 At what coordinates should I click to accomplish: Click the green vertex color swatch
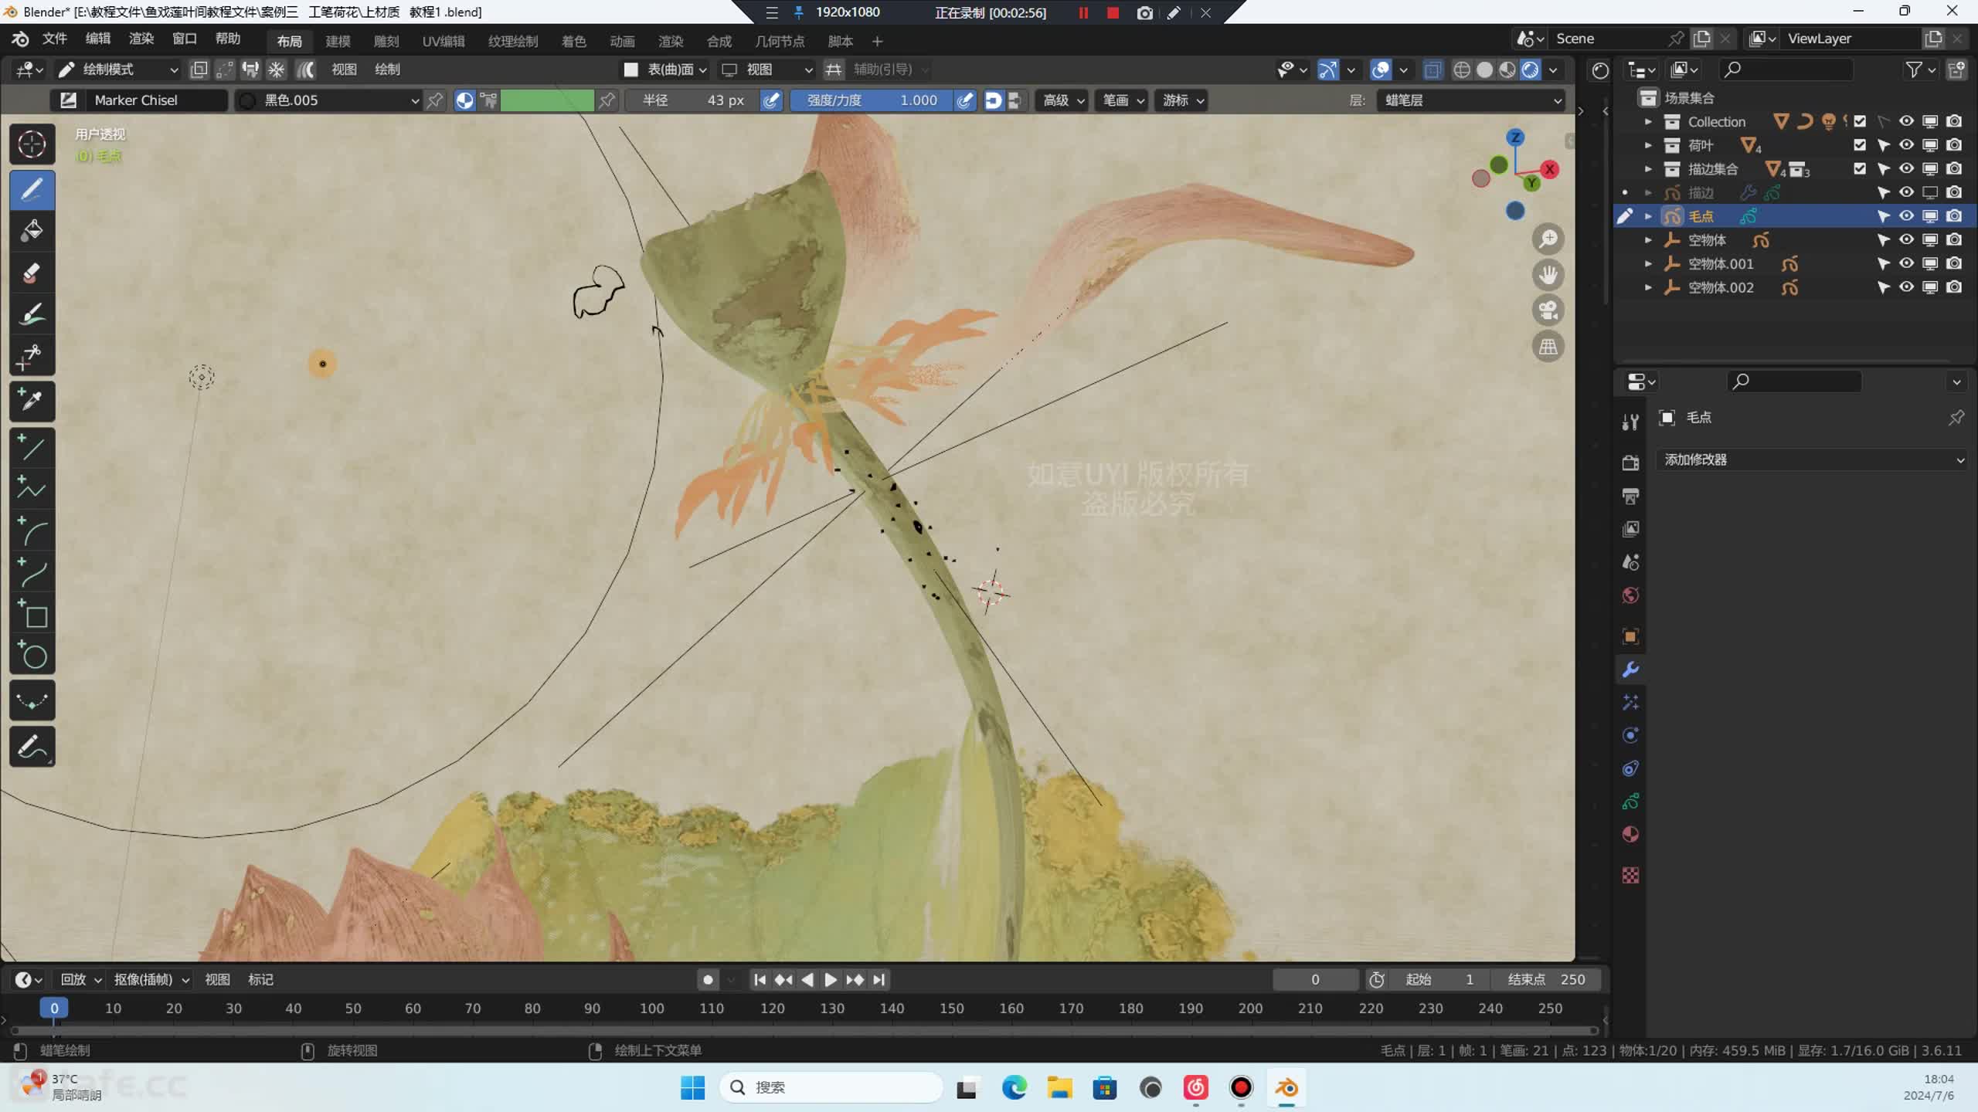(547, 100)
